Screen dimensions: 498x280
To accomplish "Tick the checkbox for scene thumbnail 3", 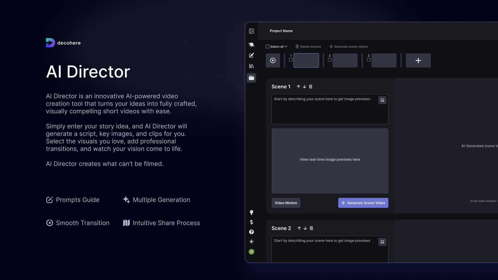I will click(369, 60).
